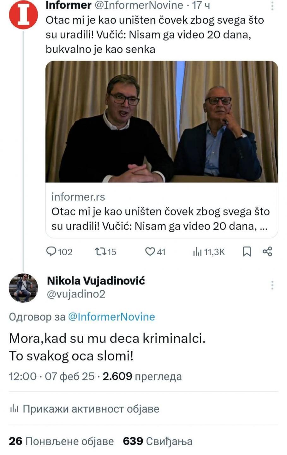
Task: Click the 12:00 · 07 феб 25 timestamp
Action: (52, 376)
